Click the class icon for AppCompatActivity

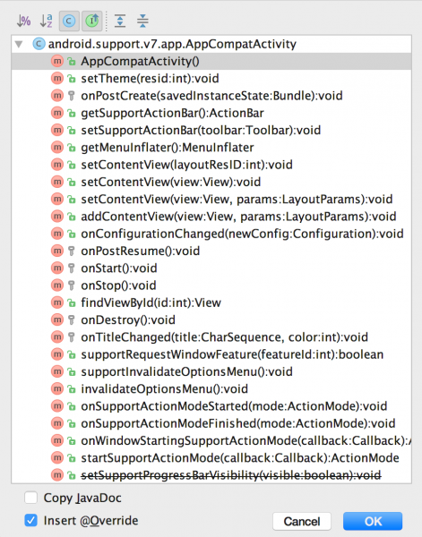tap(39, 44)
